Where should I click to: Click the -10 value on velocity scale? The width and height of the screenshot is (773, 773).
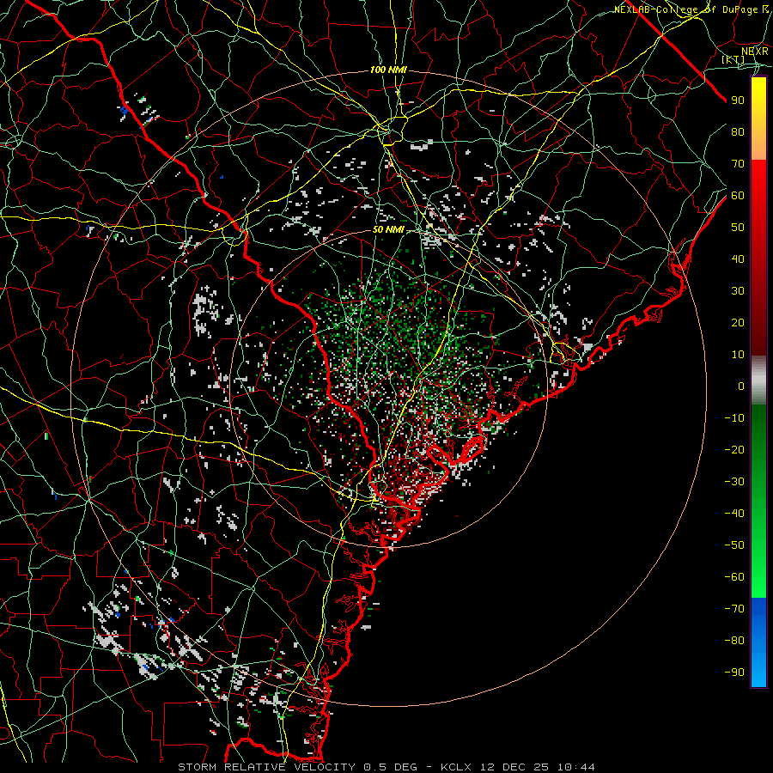click(x=734, y=418)
